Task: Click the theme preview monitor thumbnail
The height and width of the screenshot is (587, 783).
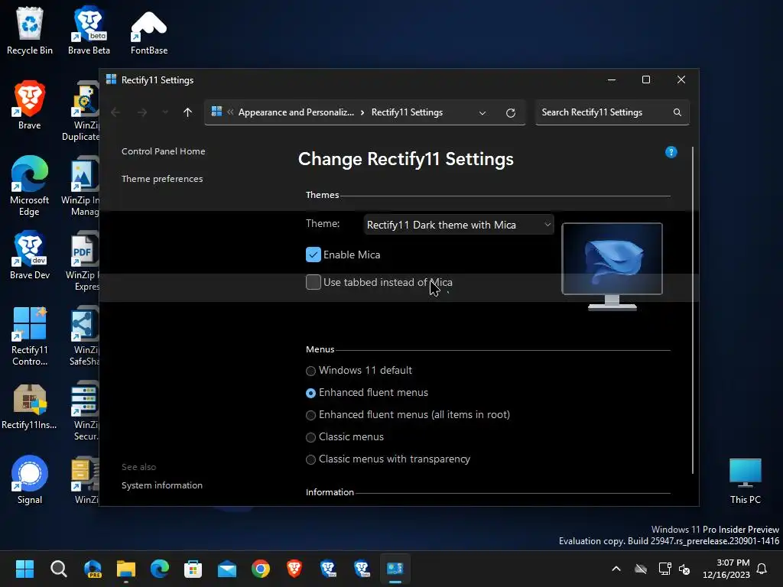Action: (x=612, y=266)
